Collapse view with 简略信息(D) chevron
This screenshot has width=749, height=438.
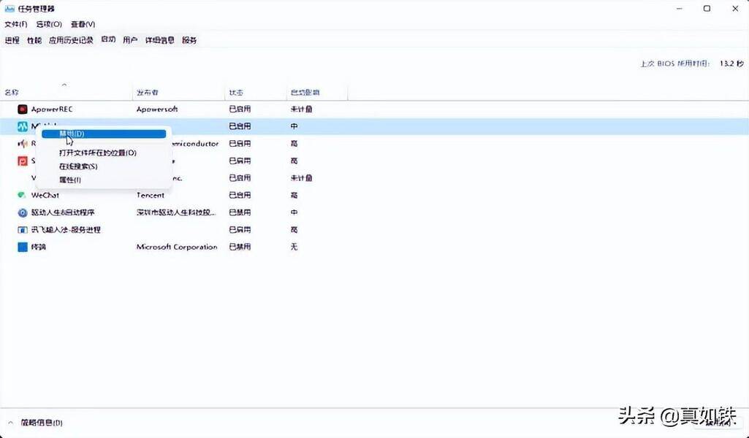[10, 423]
